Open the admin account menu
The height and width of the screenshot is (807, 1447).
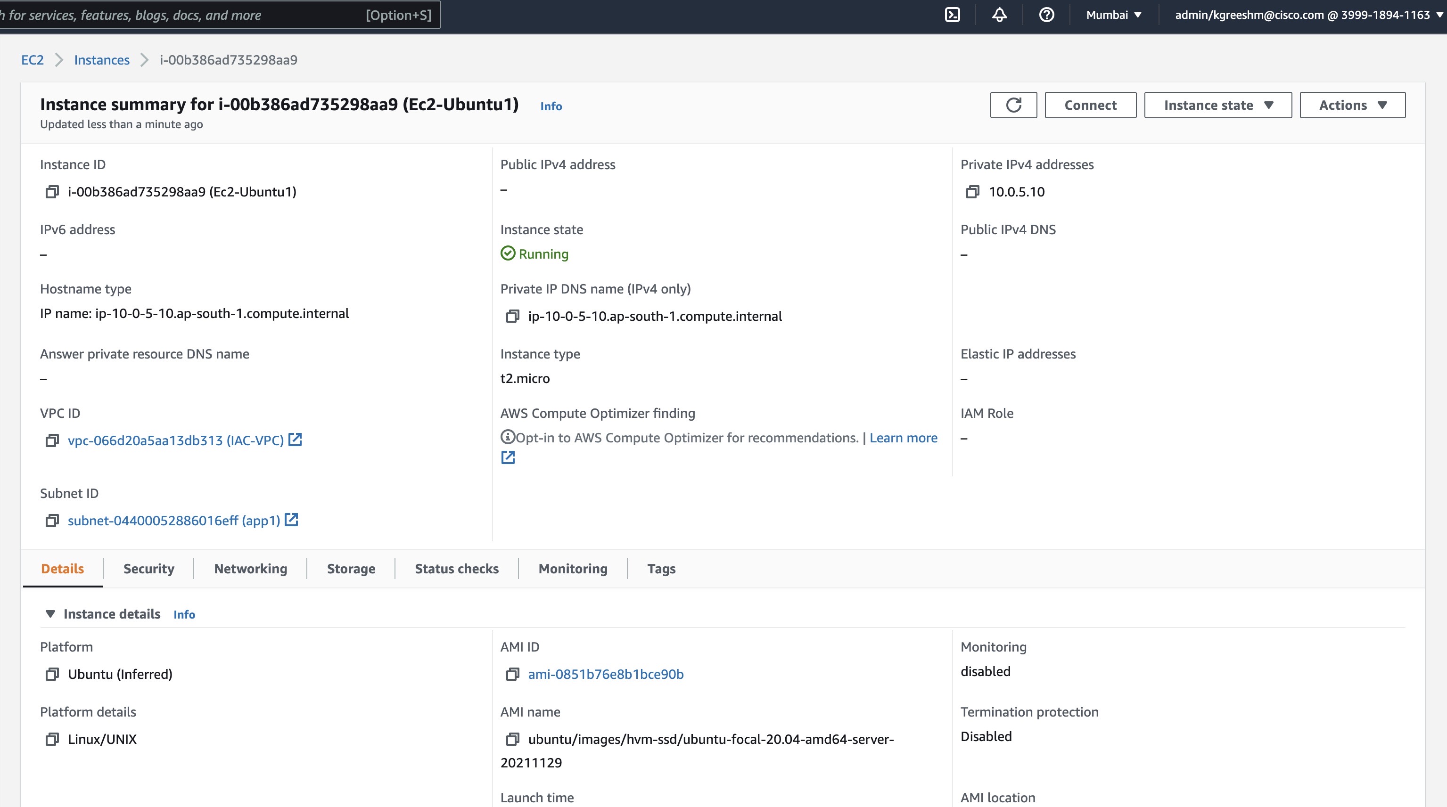tap(1308, 15)
